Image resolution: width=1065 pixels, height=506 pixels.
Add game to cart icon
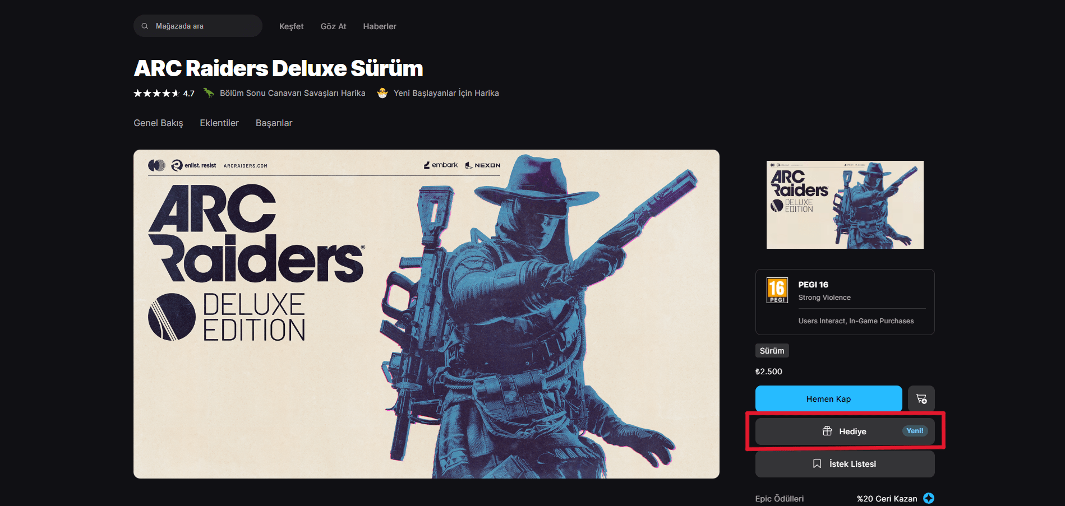tap(921, 398)
